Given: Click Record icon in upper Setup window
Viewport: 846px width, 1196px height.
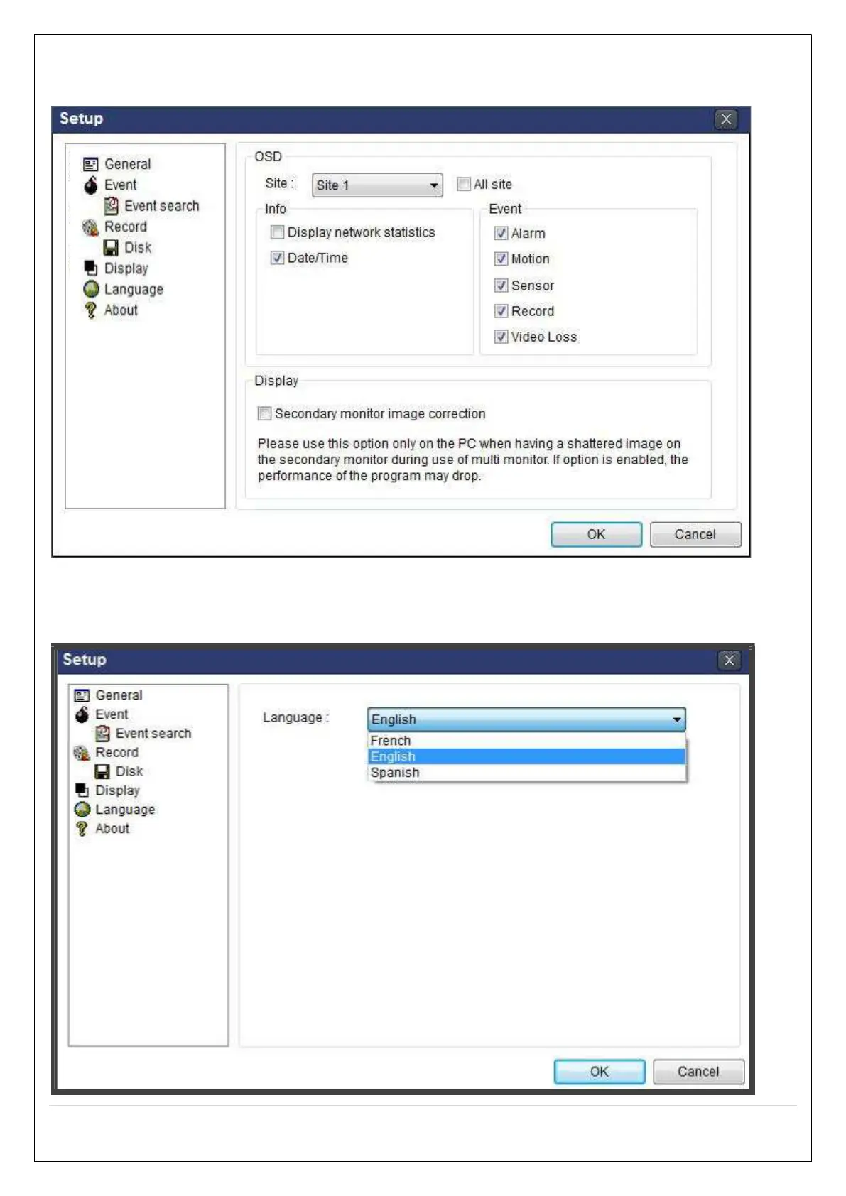Looking at the screenshot, I should [90, 227].
